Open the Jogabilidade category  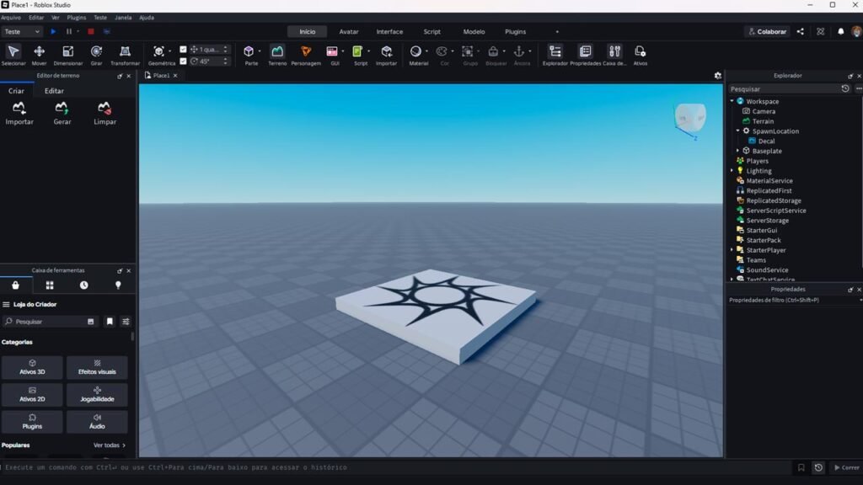tap(97, 394)
